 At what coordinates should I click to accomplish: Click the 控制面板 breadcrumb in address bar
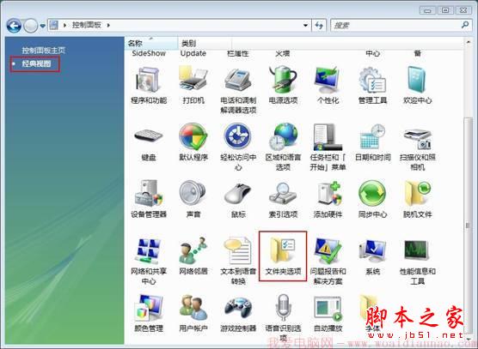(87, 25)
